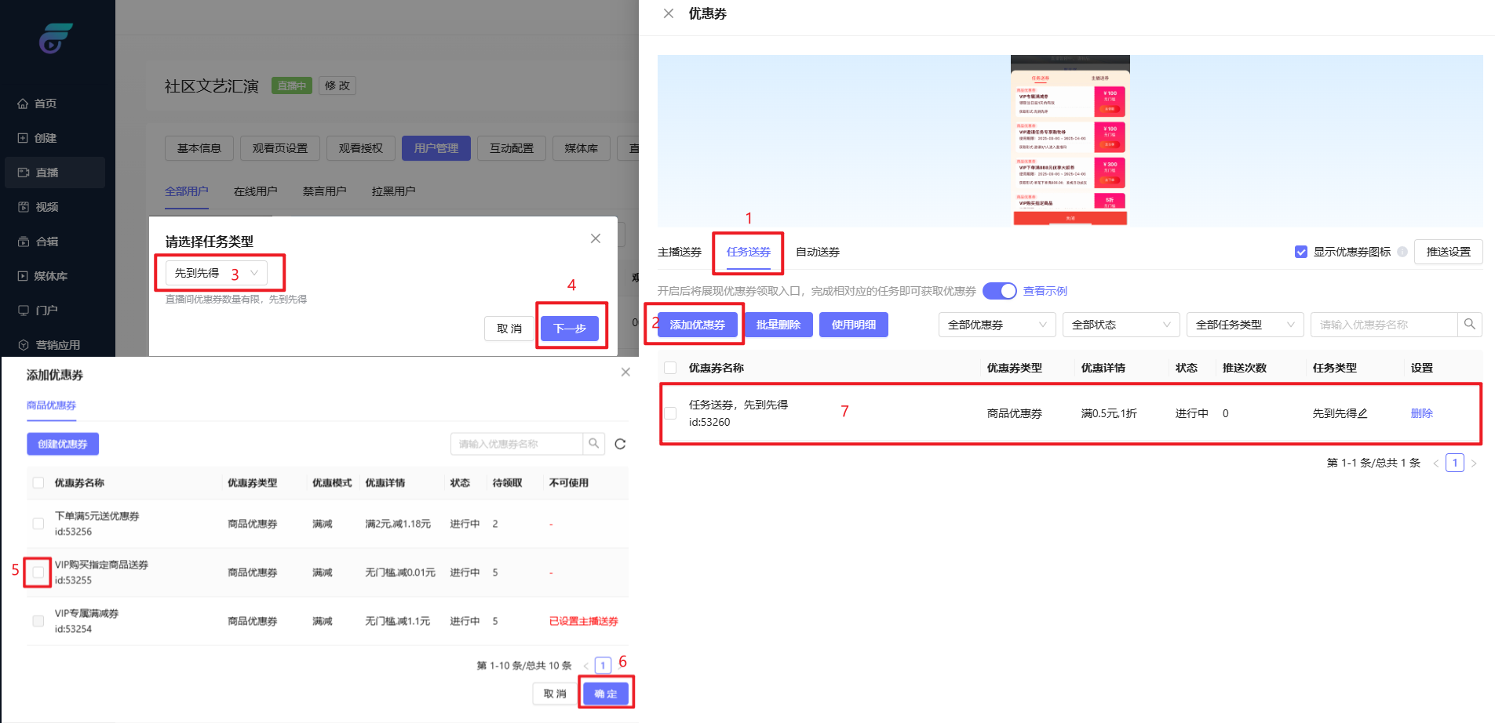Click the 添加优惠券 button
The width and height of the screenshot is (1495, 723).
pyautogui.click(x=697, y=325)
